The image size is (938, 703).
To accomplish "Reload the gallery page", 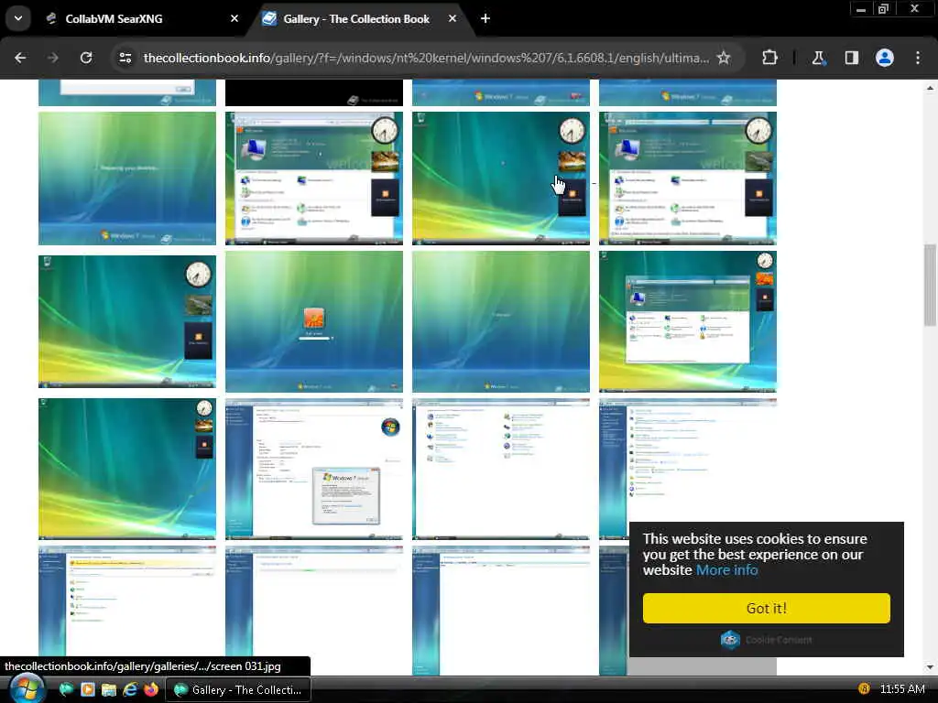I will tap(86, 58).
